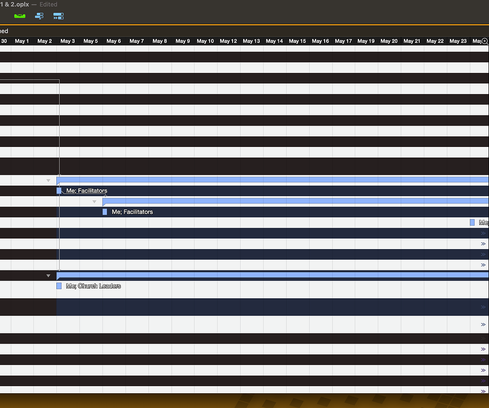Select the second indented Me; Facilitators label
This screenshot has width=489, height=408.
(x=132, y=212)
